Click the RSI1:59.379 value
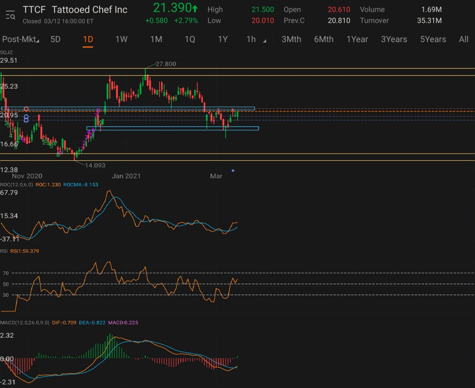Screen dimensions: 475x388 25,251
